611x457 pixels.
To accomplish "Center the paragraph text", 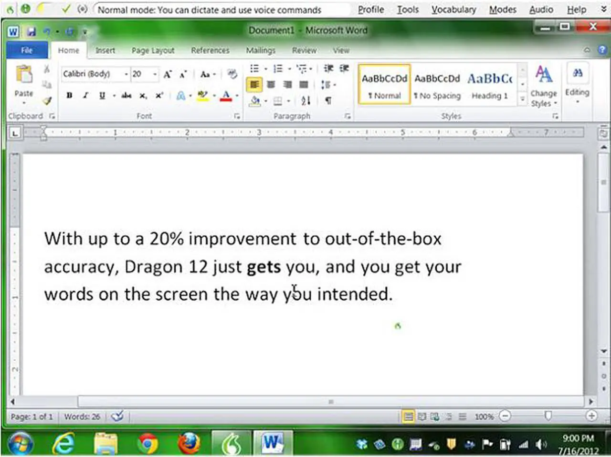I will pos(271,85).
